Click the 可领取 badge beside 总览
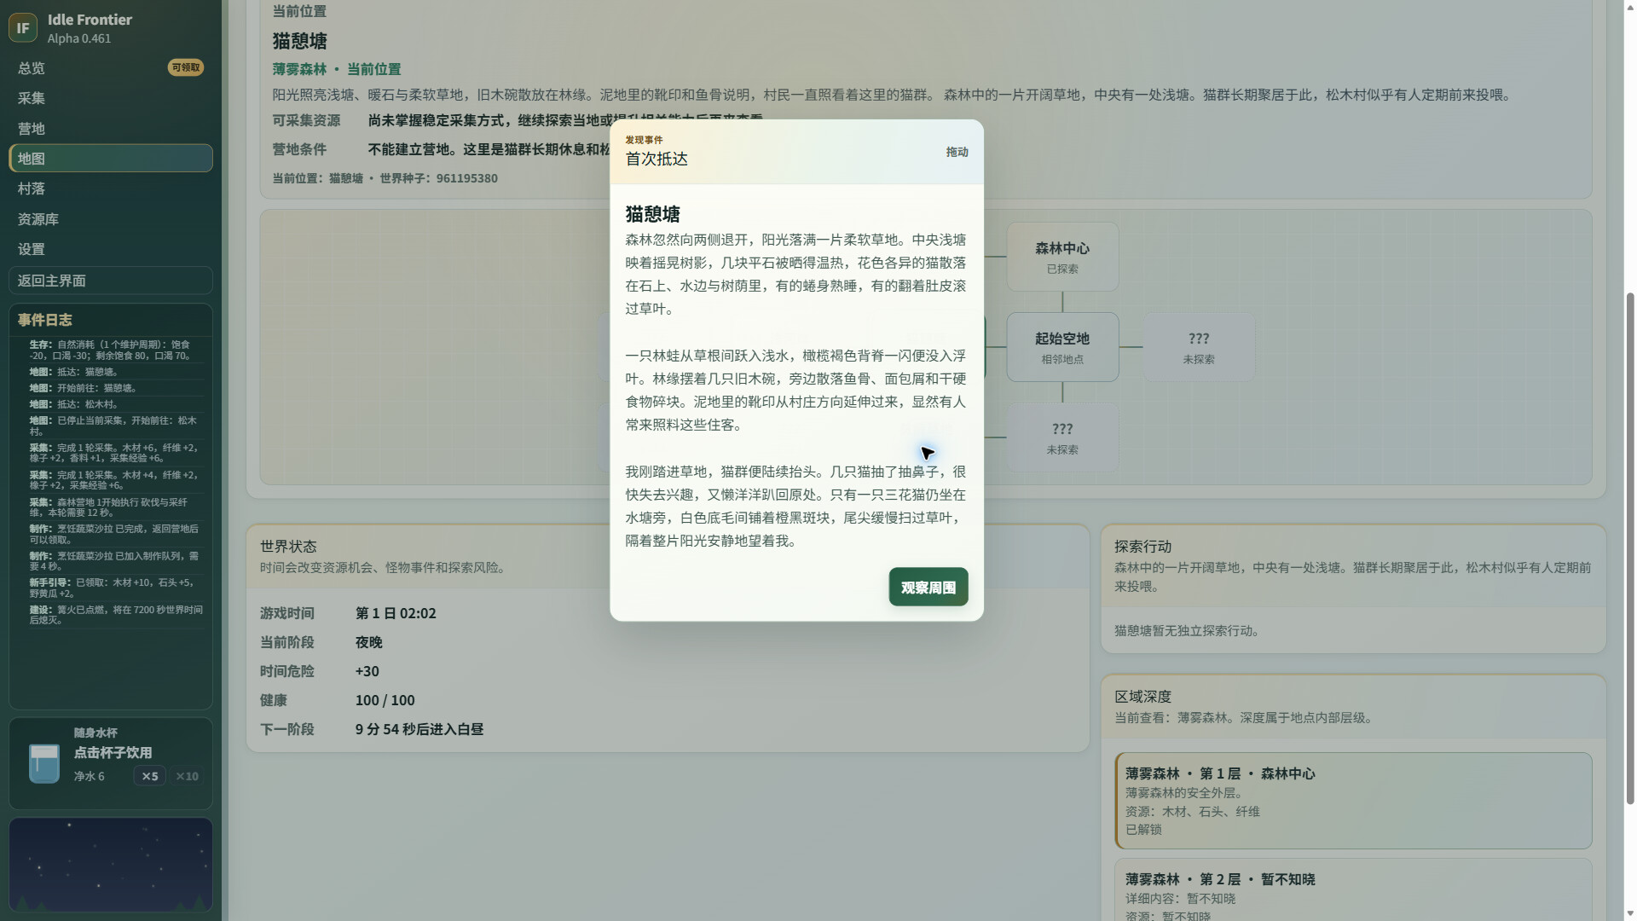Screen dimensions: 1637x921 185,67
